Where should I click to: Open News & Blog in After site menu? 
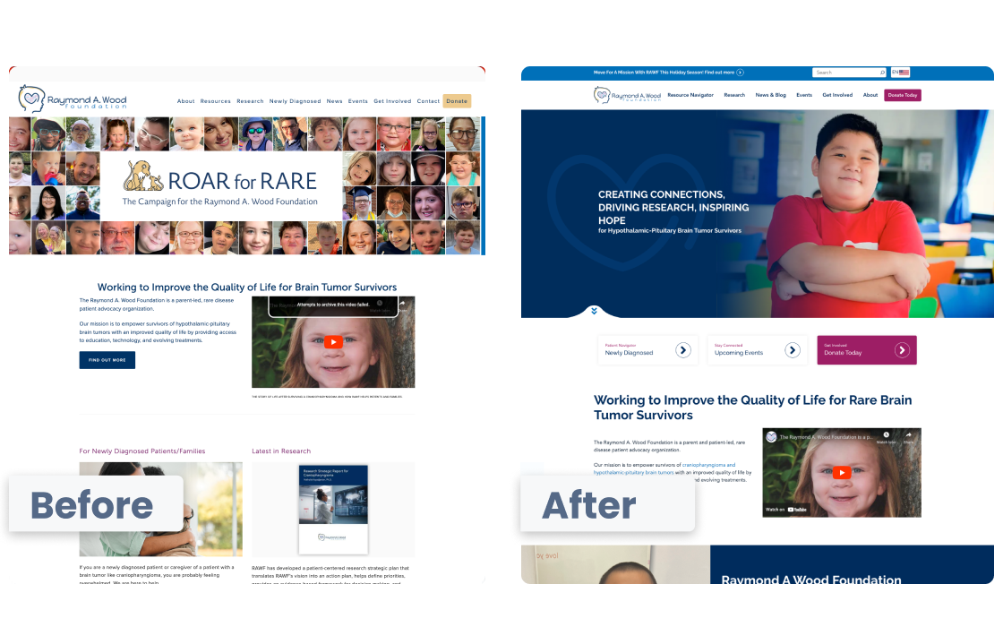pos(771,95)
